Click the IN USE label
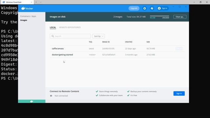The height and width of the screenshot is (118, 210). click(153, 18)
